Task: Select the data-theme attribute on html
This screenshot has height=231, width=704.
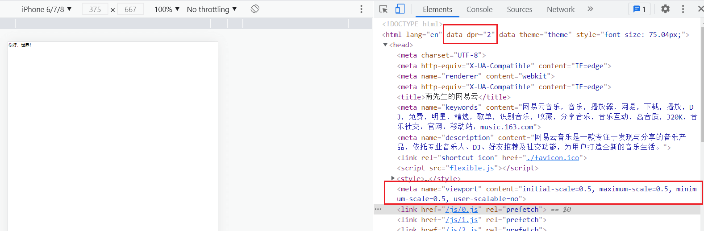Action: 535,35
